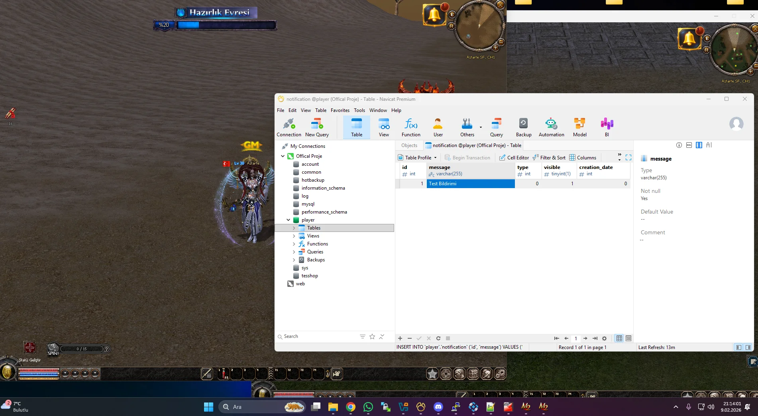Open the Automation tool
The height and width of the screenshot is (416, 758).
[x=551, y=127]
